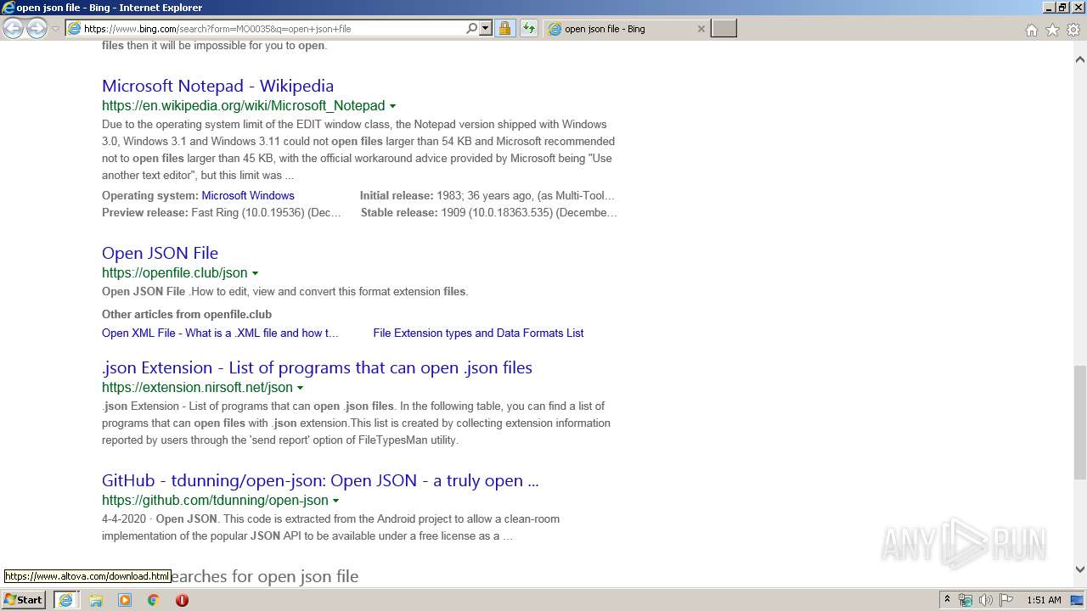
Task: Expand the en.wikipedia.org URL dropdown arrow
Action: [x=392, y=106]
